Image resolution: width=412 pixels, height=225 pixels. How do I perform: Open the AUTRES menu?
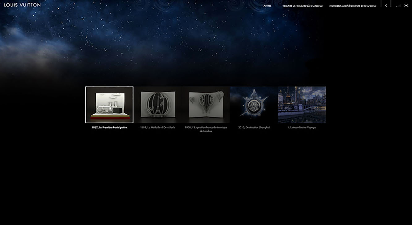[267, 6]
